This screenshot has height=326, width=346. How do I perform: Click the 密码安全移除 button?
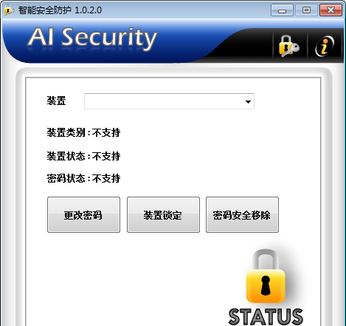tap(242, 214)
